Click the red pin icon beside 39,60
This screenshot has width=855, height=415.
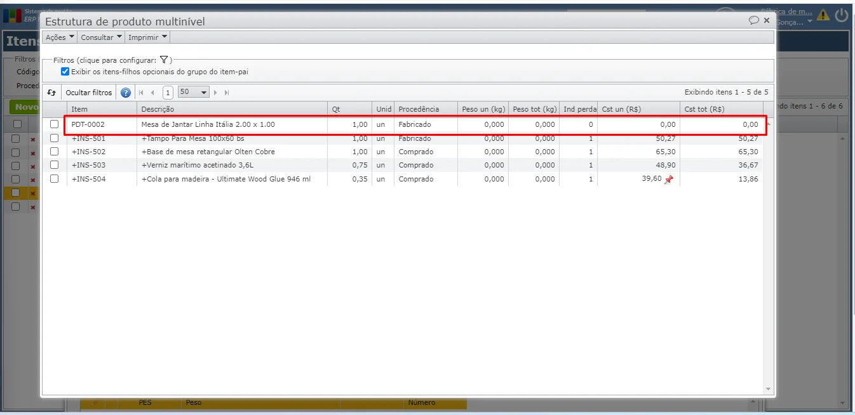(x=668, y=180)
